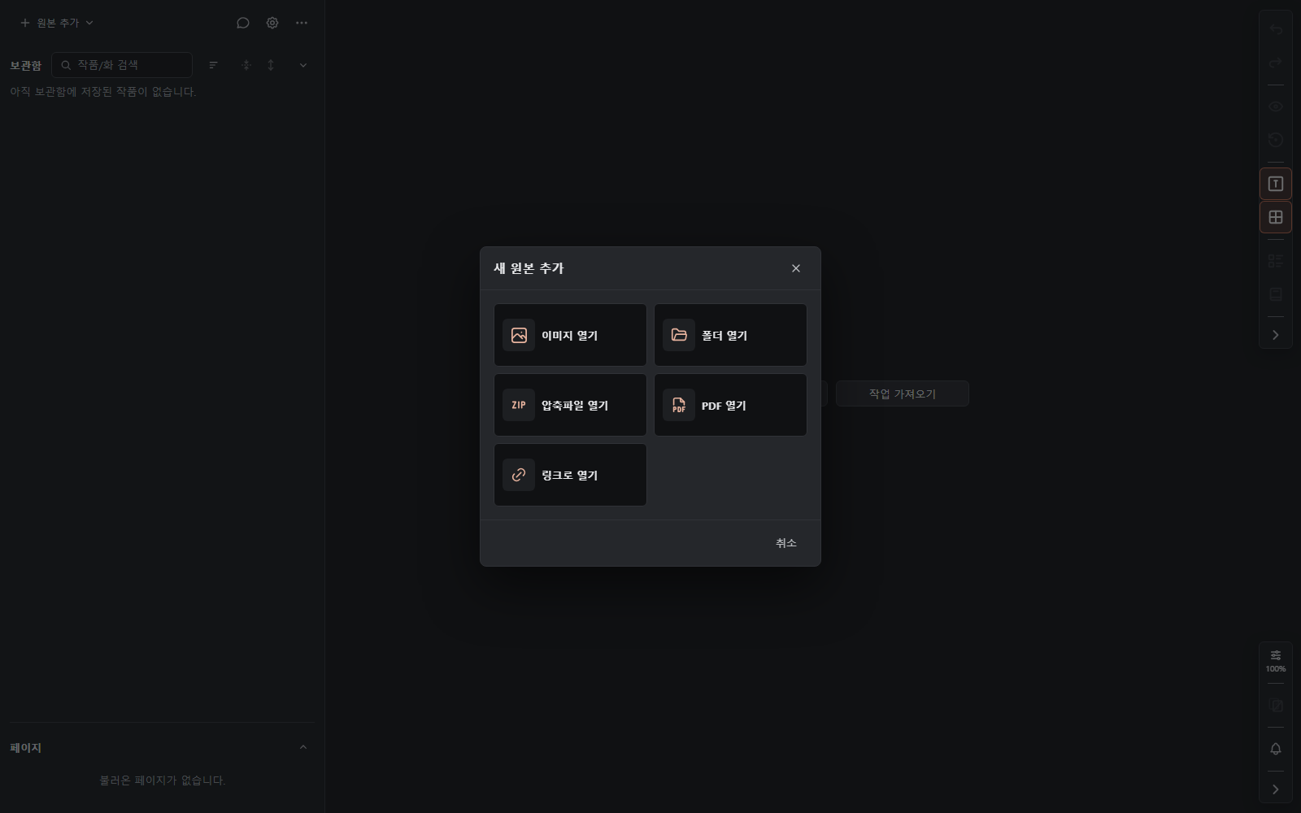Expand the 보관함 chevron dropdown
Screen dimensions: 1301x813
303,65
